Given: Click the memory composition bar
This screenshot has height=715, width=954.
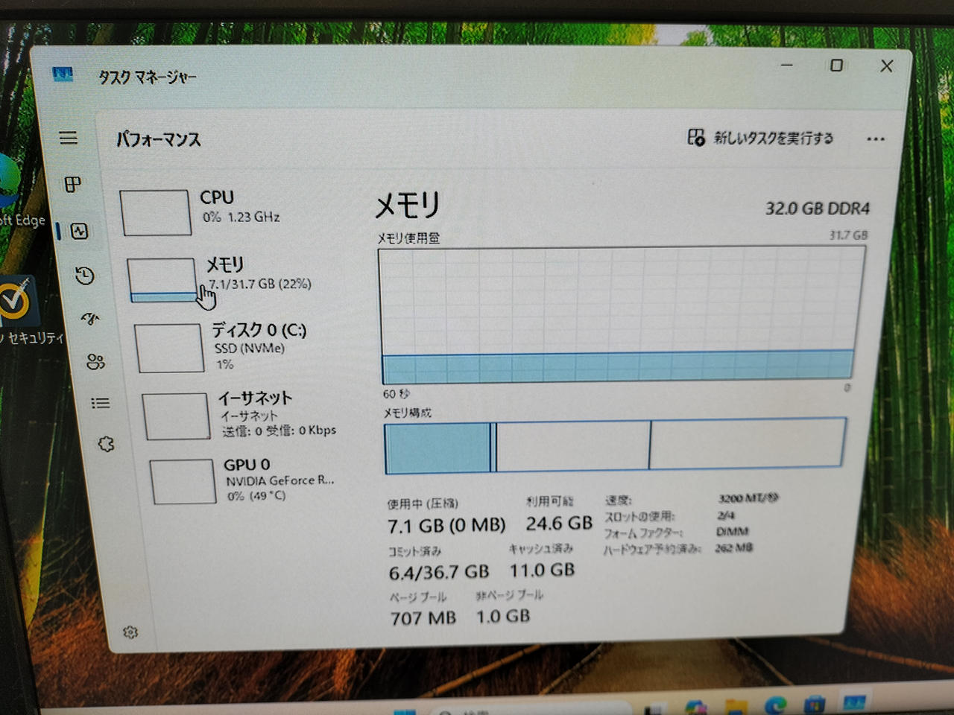Looking at the screenshot, I should click(x=615, y=445).
